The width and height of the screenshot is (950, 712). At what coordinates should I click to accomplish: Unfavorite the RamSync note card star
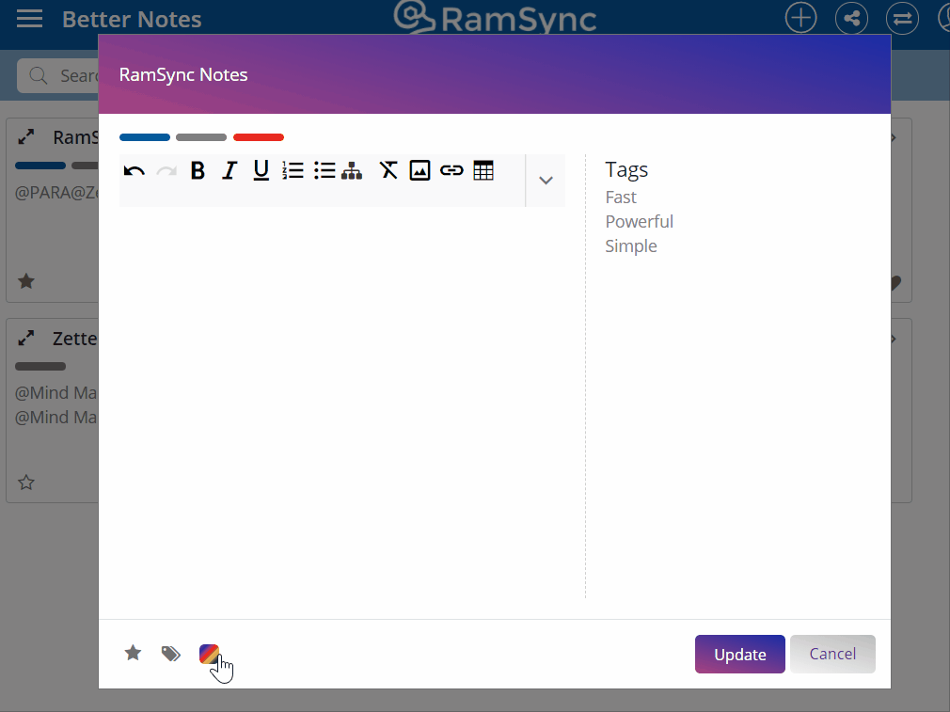click(26, 281)
